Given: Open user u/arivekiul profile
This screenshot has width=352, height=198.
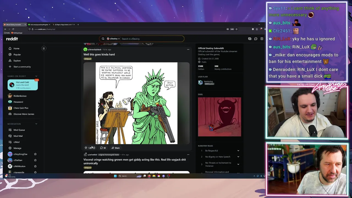Looking at the screenshot, I should click(92, 155).
